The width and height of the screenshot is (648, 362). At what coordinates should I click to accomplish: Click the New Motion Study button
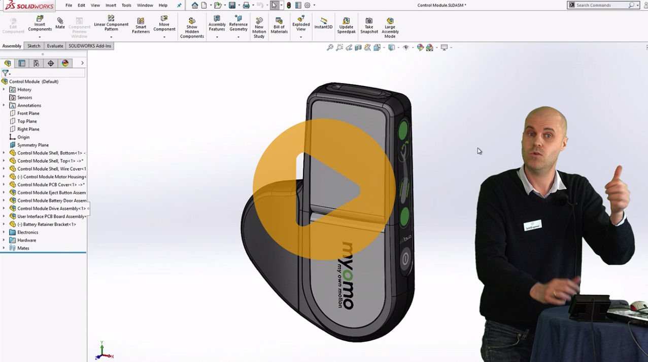259,25
